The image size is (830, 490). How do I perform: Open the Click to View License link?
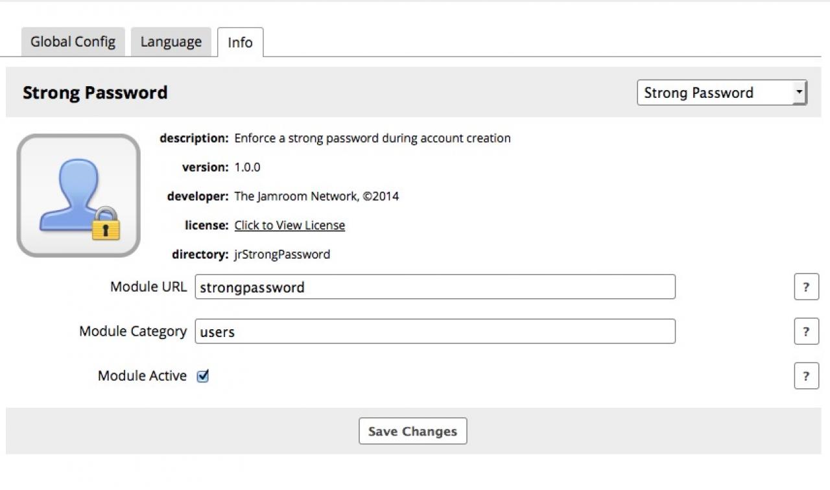click(289, 226)
